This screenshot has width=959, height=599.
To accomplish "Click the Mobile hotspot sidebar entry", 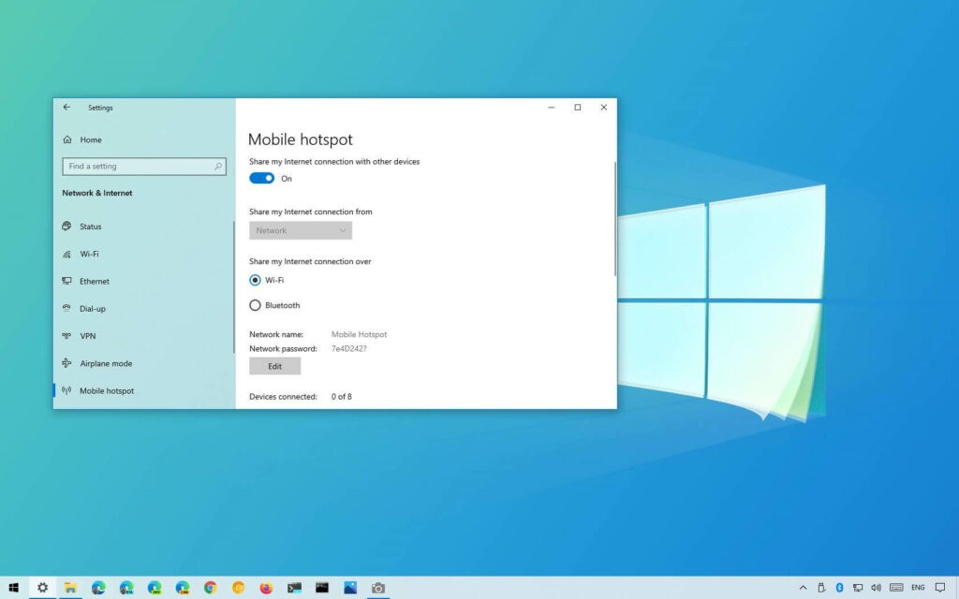I will click(x=106, y=390).
